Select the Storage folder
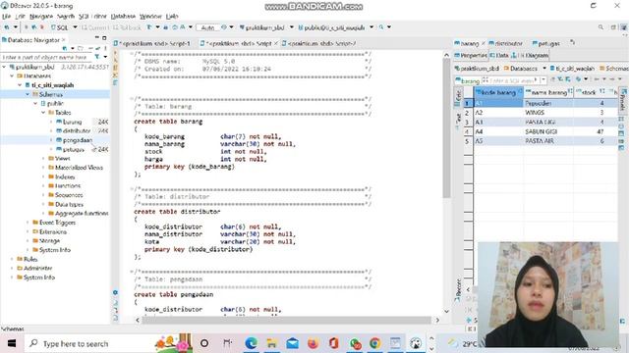The image size is (629, 353). coord(49,240)
